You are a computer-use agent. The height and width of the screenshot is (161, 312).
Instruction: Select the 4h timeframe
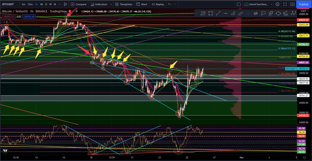coord(42,4)
